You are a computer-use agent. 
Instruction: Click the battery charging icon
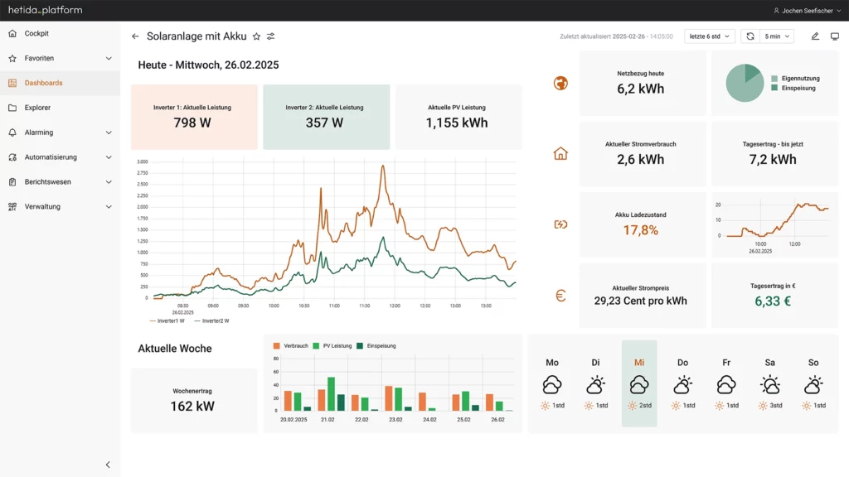point(560,224)
